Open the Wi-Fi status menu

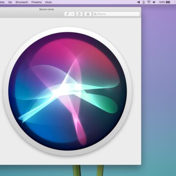click(149, 2)
